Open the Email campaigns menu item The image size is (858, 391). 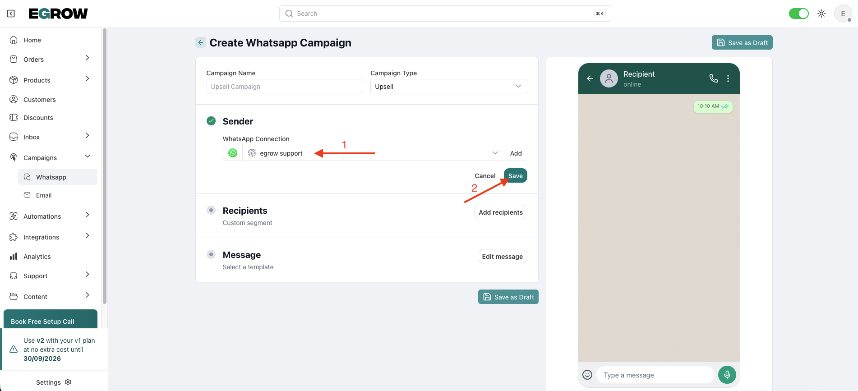click(x=44, y=195)
